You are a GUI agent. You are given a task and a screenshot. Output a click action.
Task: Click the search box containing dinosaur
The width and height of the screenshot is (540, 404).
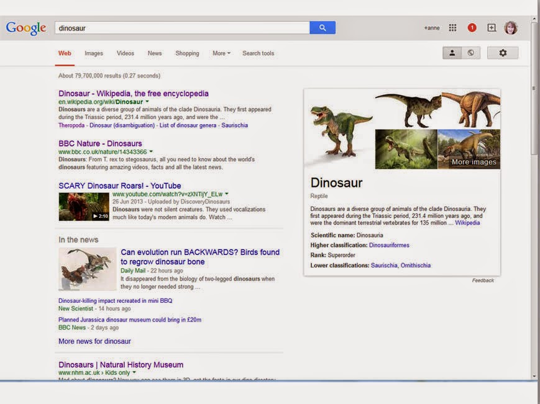pyautogui.click(x=182, y=28)
